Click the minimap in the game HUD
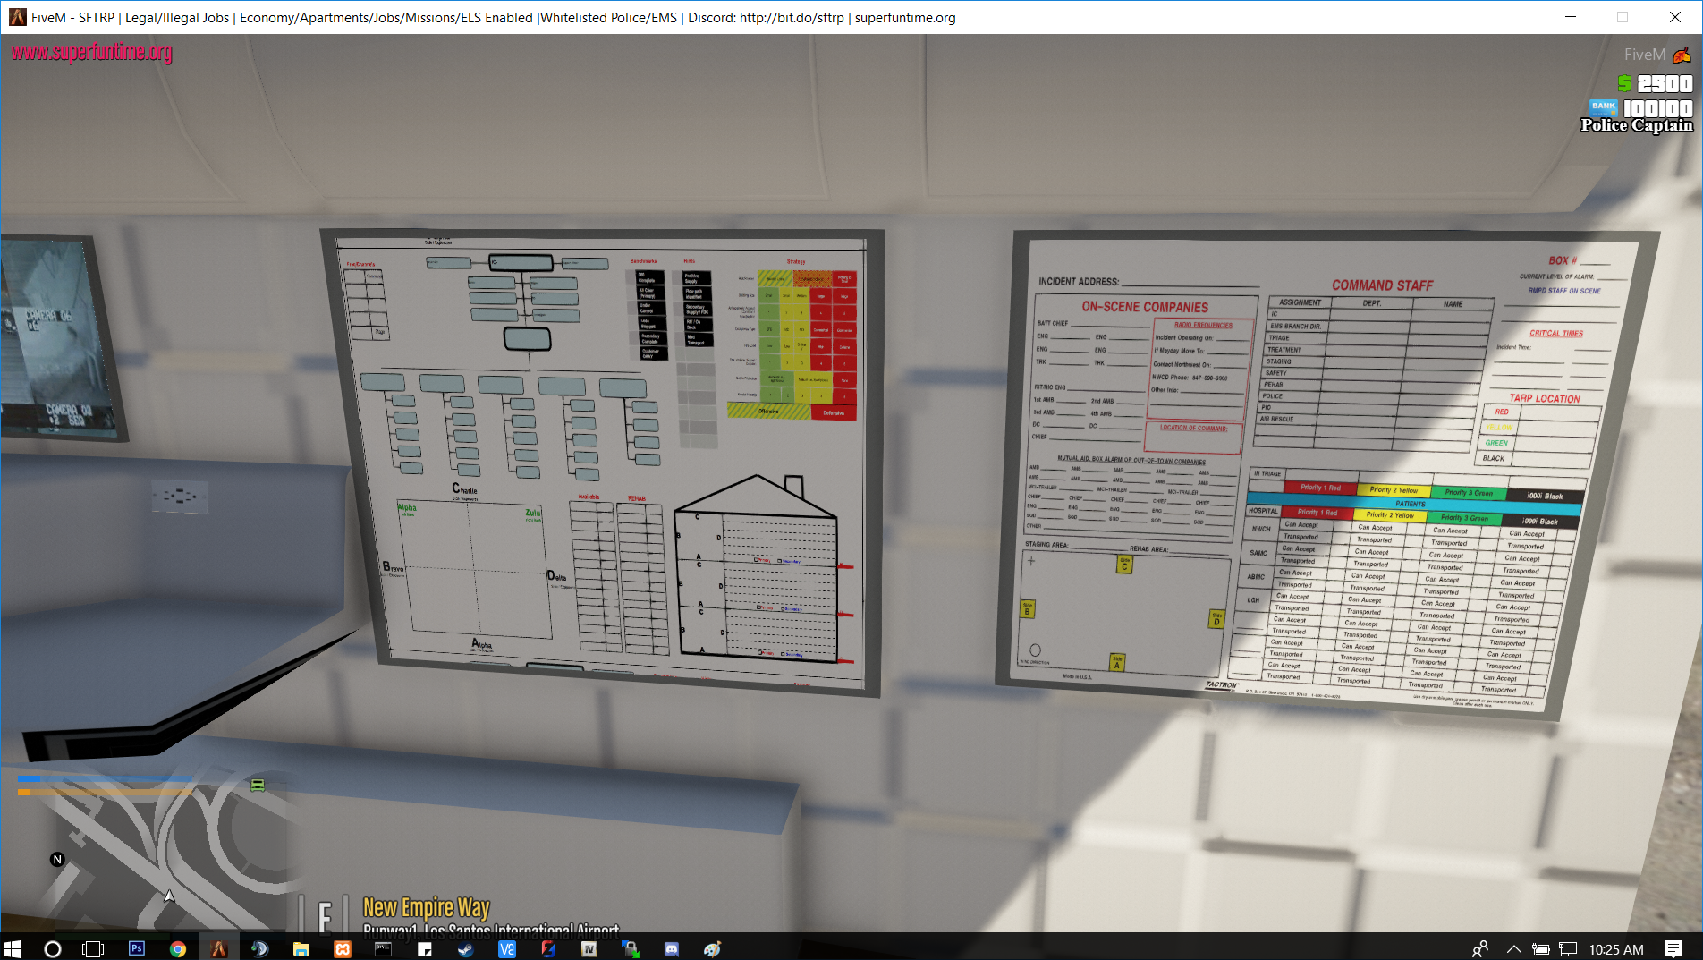 coord(152,850)
